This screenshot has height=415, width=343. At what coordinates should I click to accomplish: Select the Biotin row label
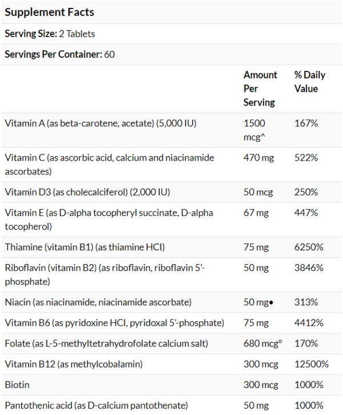[17, 385]
